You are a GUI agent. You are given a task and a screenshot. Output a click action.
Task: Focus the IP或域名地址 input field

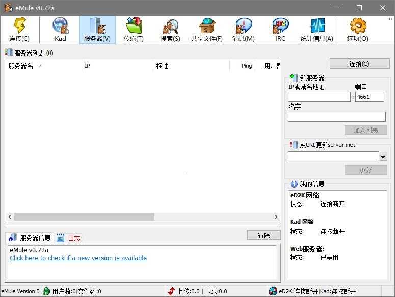319,97
